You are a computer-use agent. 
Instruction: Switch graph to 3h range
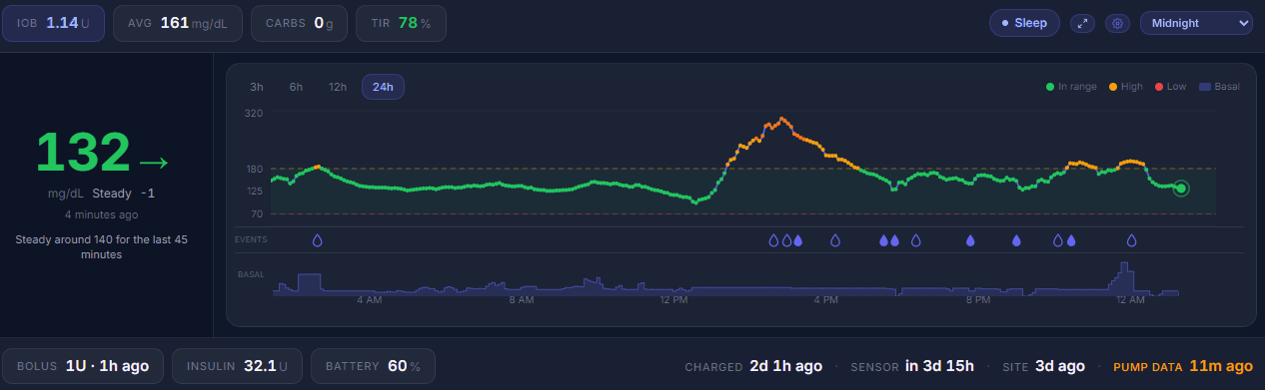point(257,87)
